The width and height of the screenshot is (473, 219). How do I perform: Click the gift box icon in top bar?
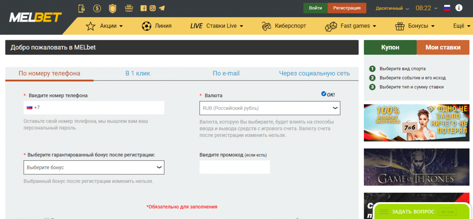click(128, 8)
